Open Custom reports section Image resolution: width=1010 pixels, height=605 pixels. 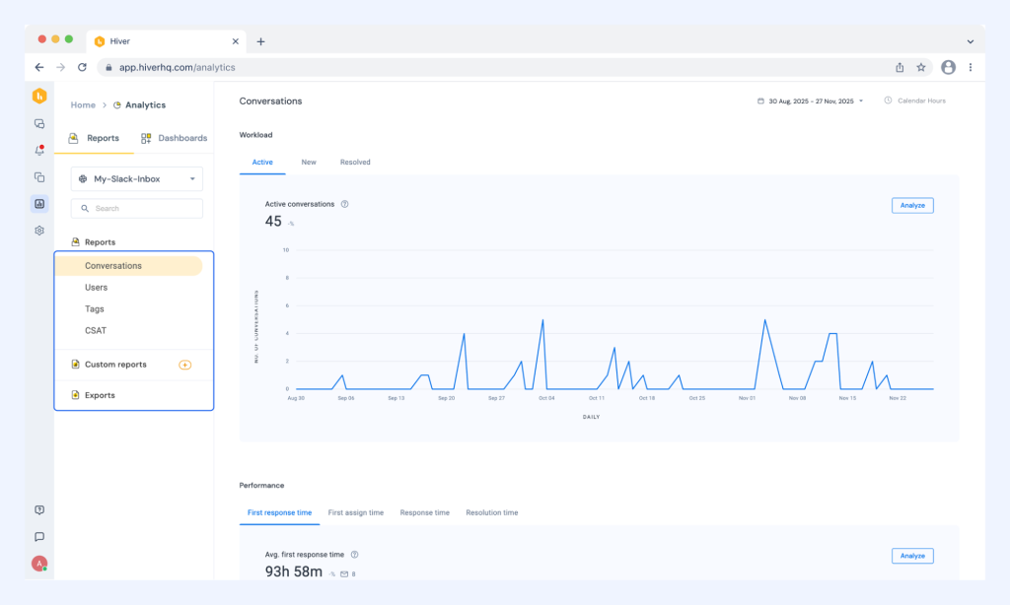(115, 365)
